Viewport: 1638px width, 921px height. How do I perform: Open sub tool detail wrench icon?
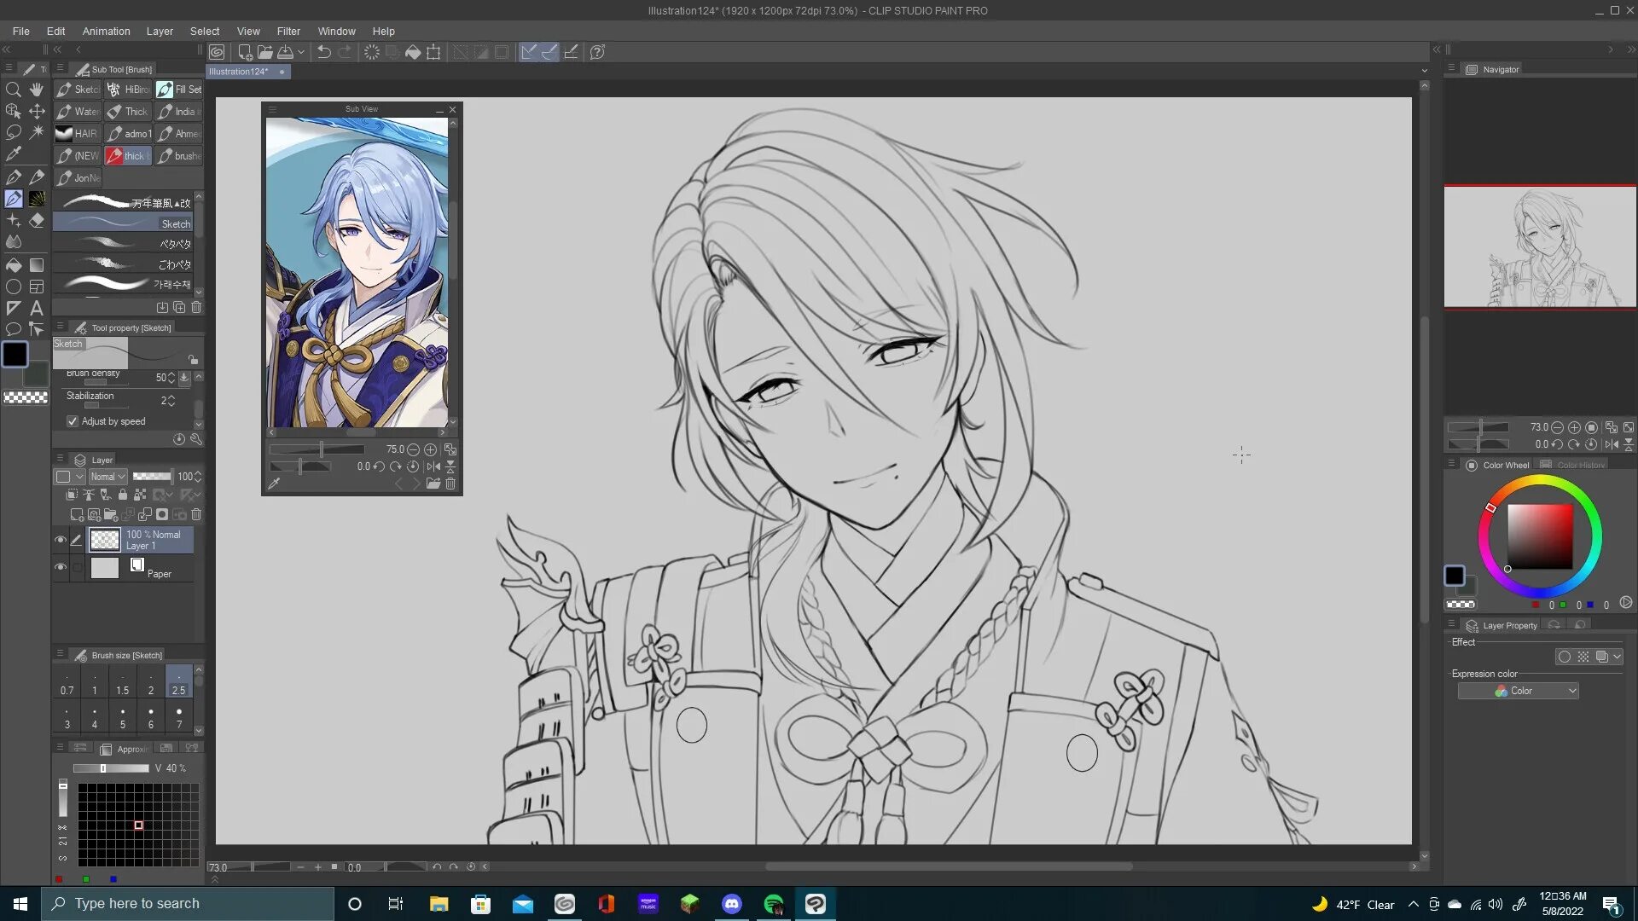[196, 439]
